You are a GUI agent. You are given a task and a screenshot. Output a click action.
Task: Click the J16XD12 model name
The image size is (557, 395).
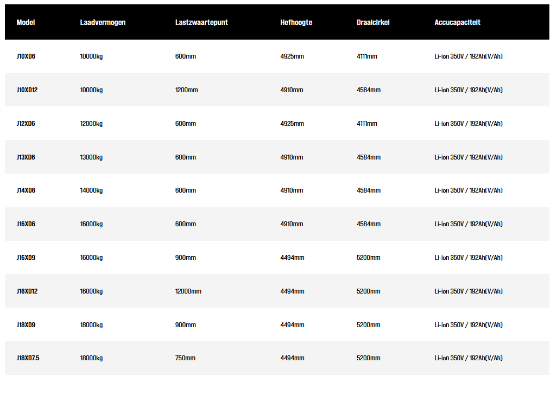tap(27, 291)
